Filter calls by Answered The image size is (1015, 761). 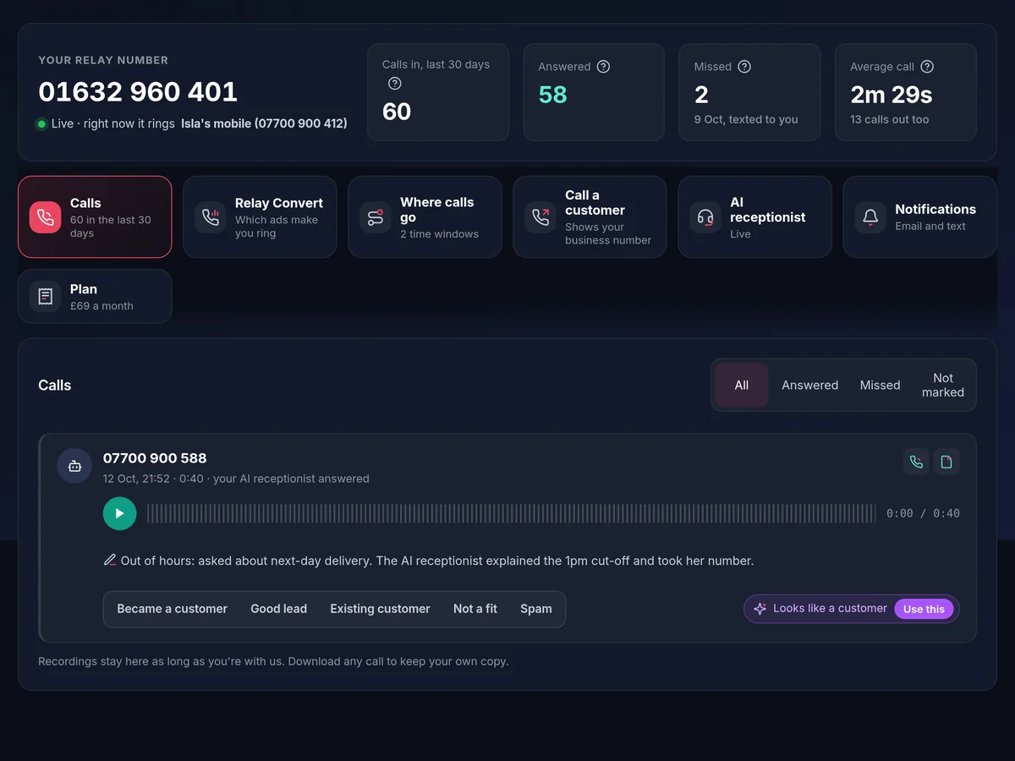tap(809, 385)
